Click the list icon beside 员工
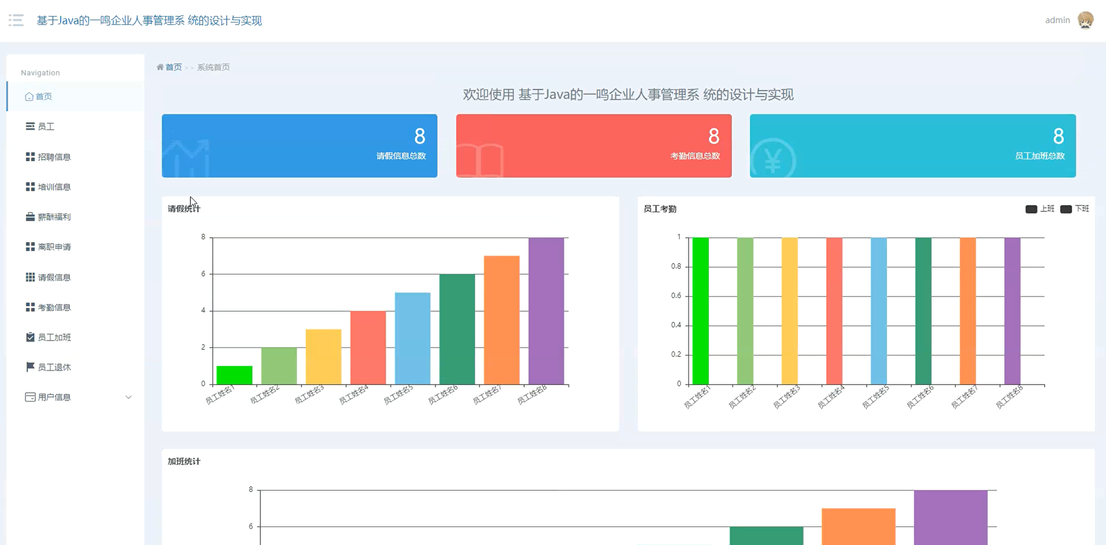 click(30, 126)
